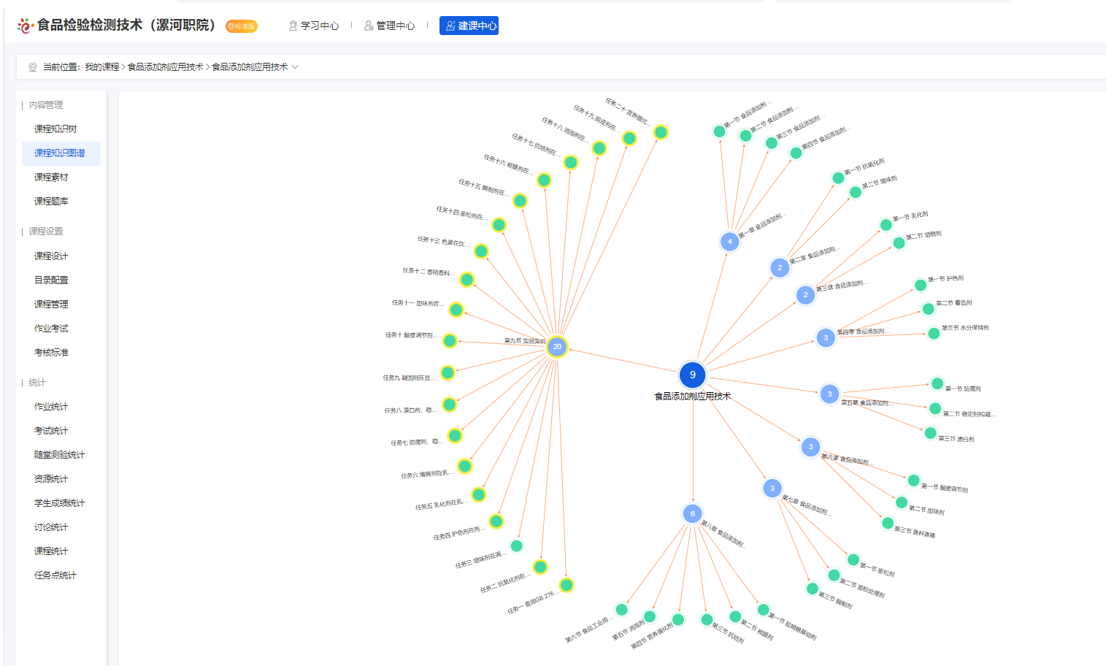Image resolution: width=1106 pixels, height=666 pixels.
Task: Click 我的课程 breadcrumb link
Action: point(101,67)
